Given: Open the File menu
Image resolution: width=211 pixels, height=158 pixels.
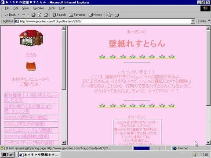Looking at the screenshot, I should point(7,8).
